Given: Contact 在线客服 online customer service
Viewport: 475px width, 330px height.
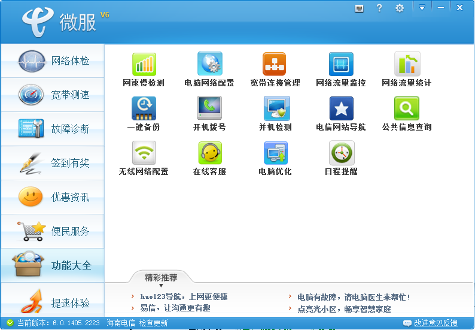Looking at the screenshot, I should coord(209,158).
